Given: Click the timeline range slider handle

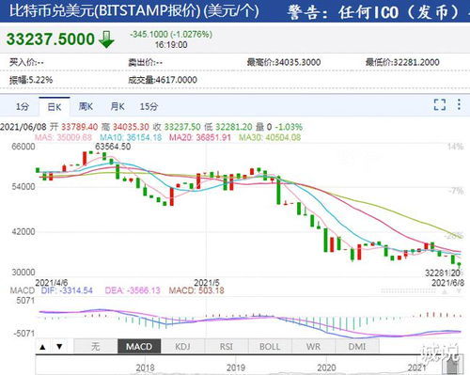Looking at the screenshot, I should click(x=452, y=365).
